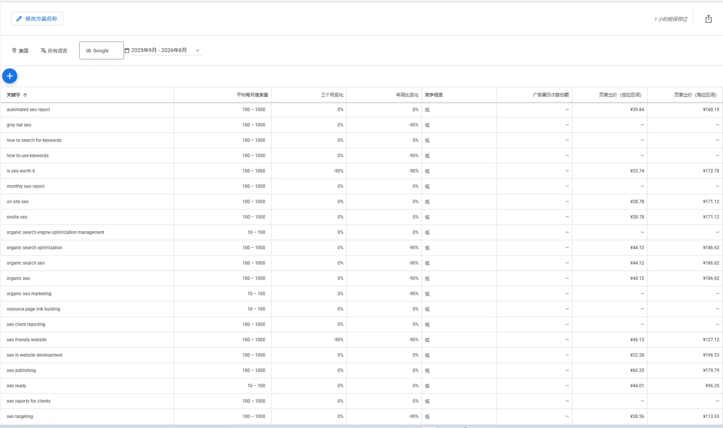Viewport: 723px width, 428px height.
Task: Sort by 竞争程度 column header
Action: click(x=434, y=95)
